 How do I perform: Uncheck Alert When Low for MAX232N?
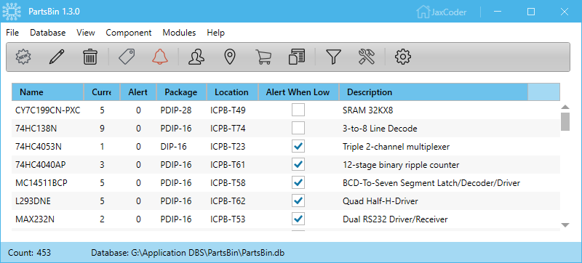(x=298, y=219)
